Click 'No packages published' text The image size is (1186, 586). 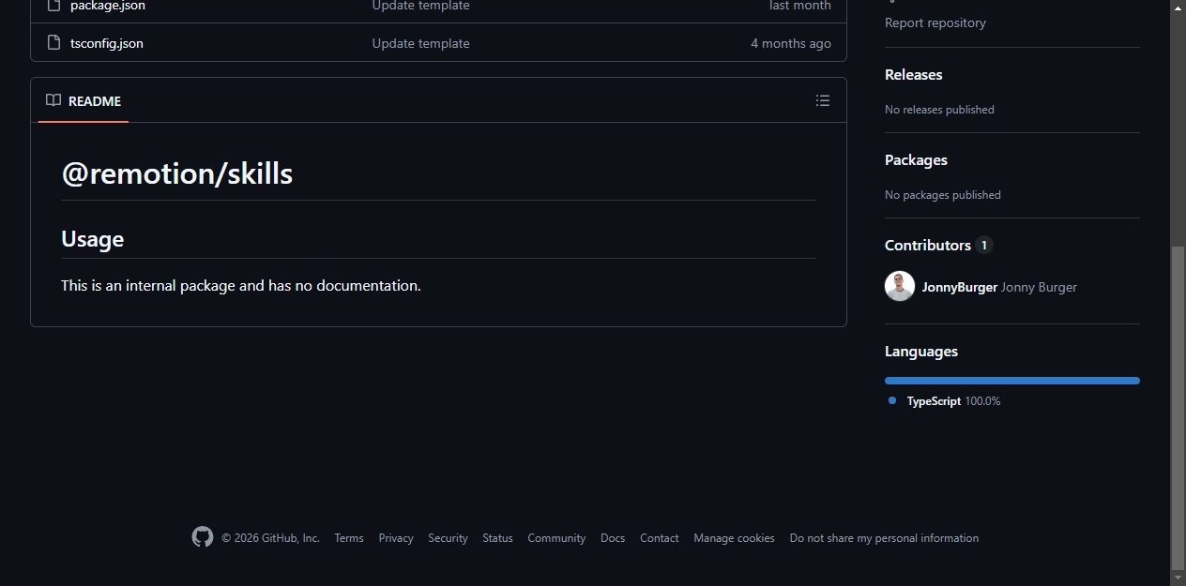(943, 195)
